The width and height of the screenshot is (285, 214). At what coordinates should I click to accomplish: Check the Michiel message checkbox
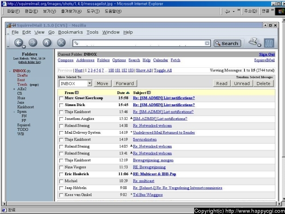tap(61, 181)
